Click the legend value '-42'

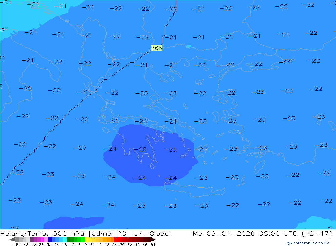33,245
